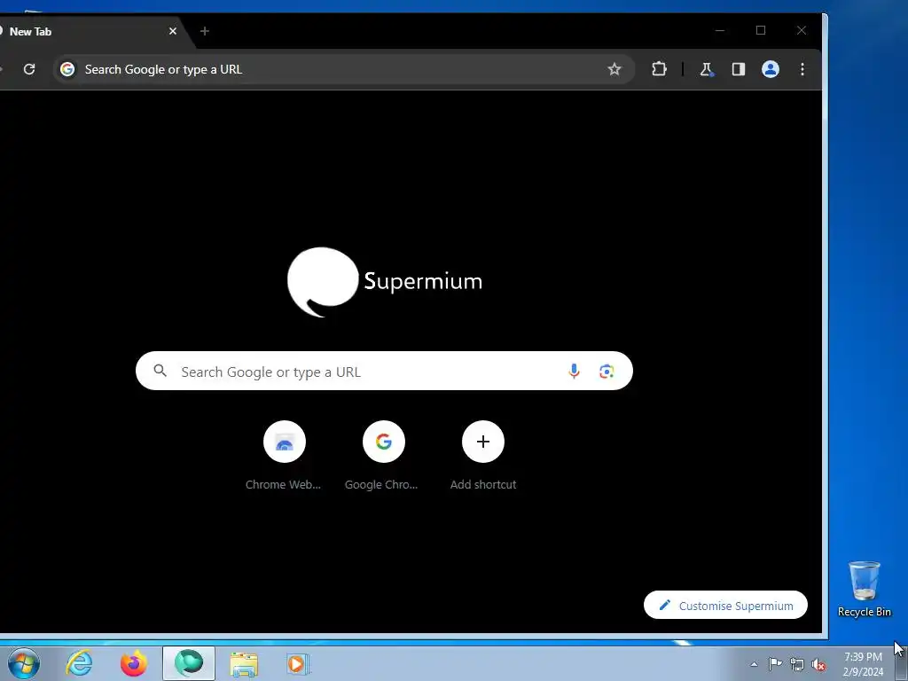Show hidden system tray icons
The width and height of the screenshot is (908, 681).
click(x=754, y=664)
